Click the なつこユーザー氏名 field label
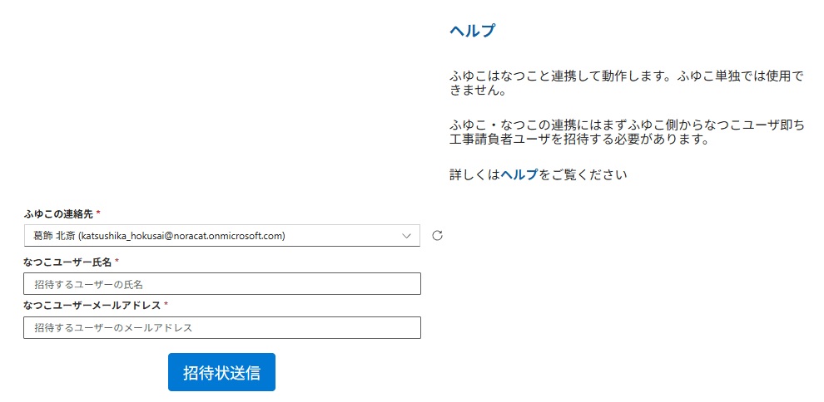Viewport: 824px width, 402px height. (x=69, y=262)
